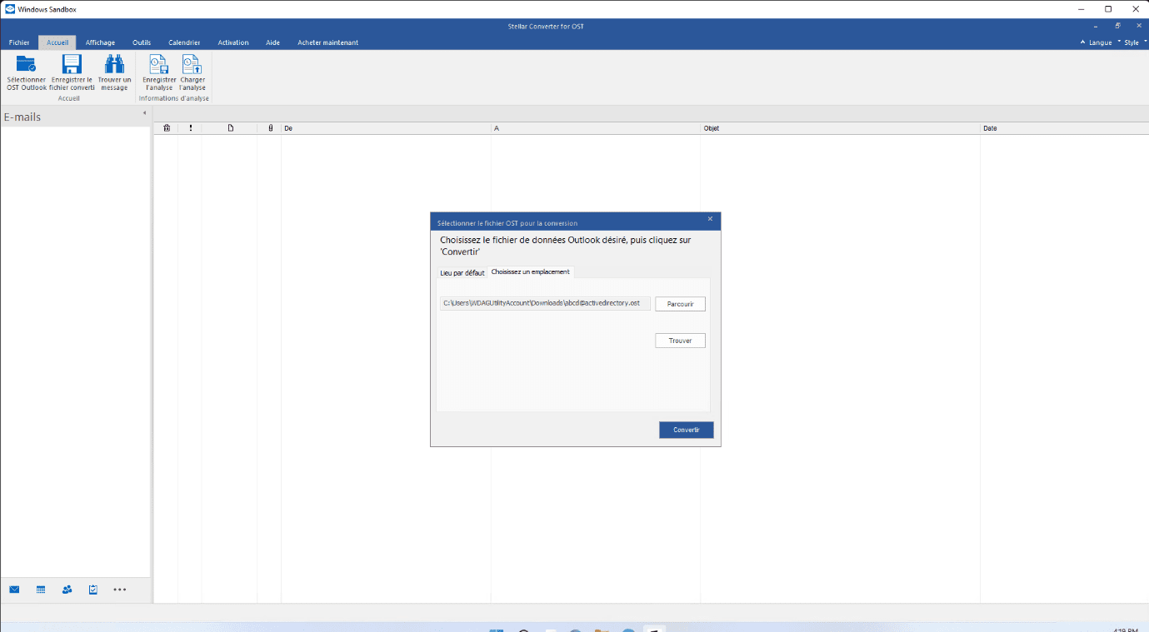Screen dimensions: 1149x632
Task: Open the Calendar view icon
Action: click(40, 589)
